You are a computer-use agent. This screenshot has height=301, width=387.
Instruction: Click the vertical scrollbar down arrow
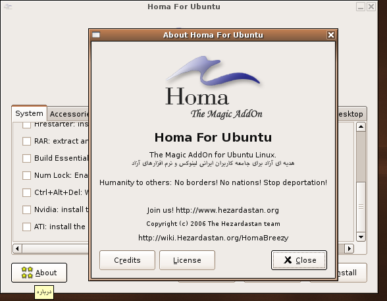(361, 237)
